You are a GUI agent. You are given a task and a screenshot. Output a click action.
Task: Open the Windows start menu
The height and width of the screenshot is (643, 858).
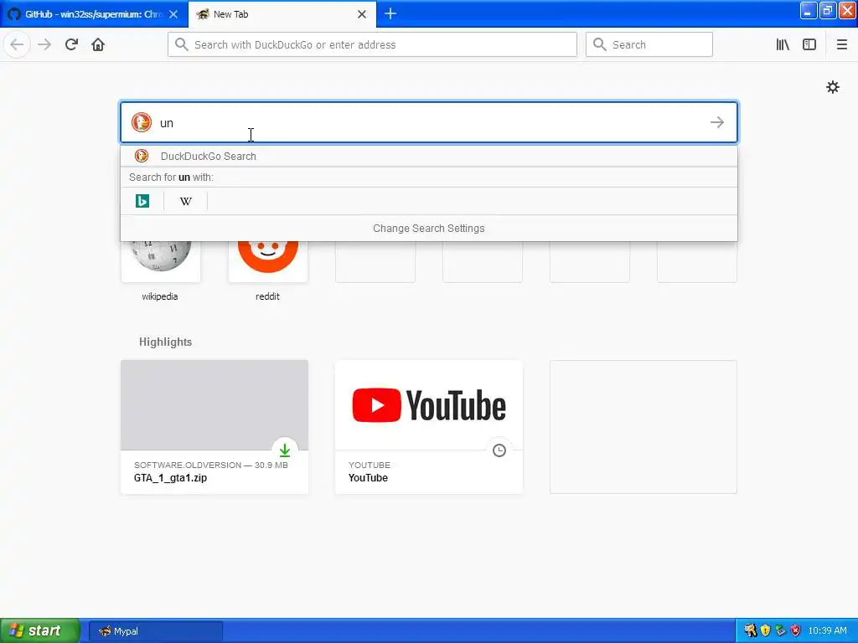(x=40, y=630)
